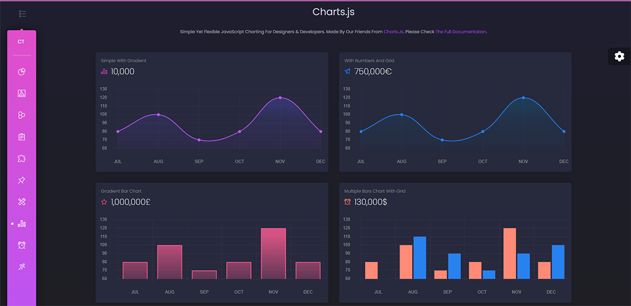
Task: Open the scissors tool icon in the sidebar
Action: pos(22,201)
